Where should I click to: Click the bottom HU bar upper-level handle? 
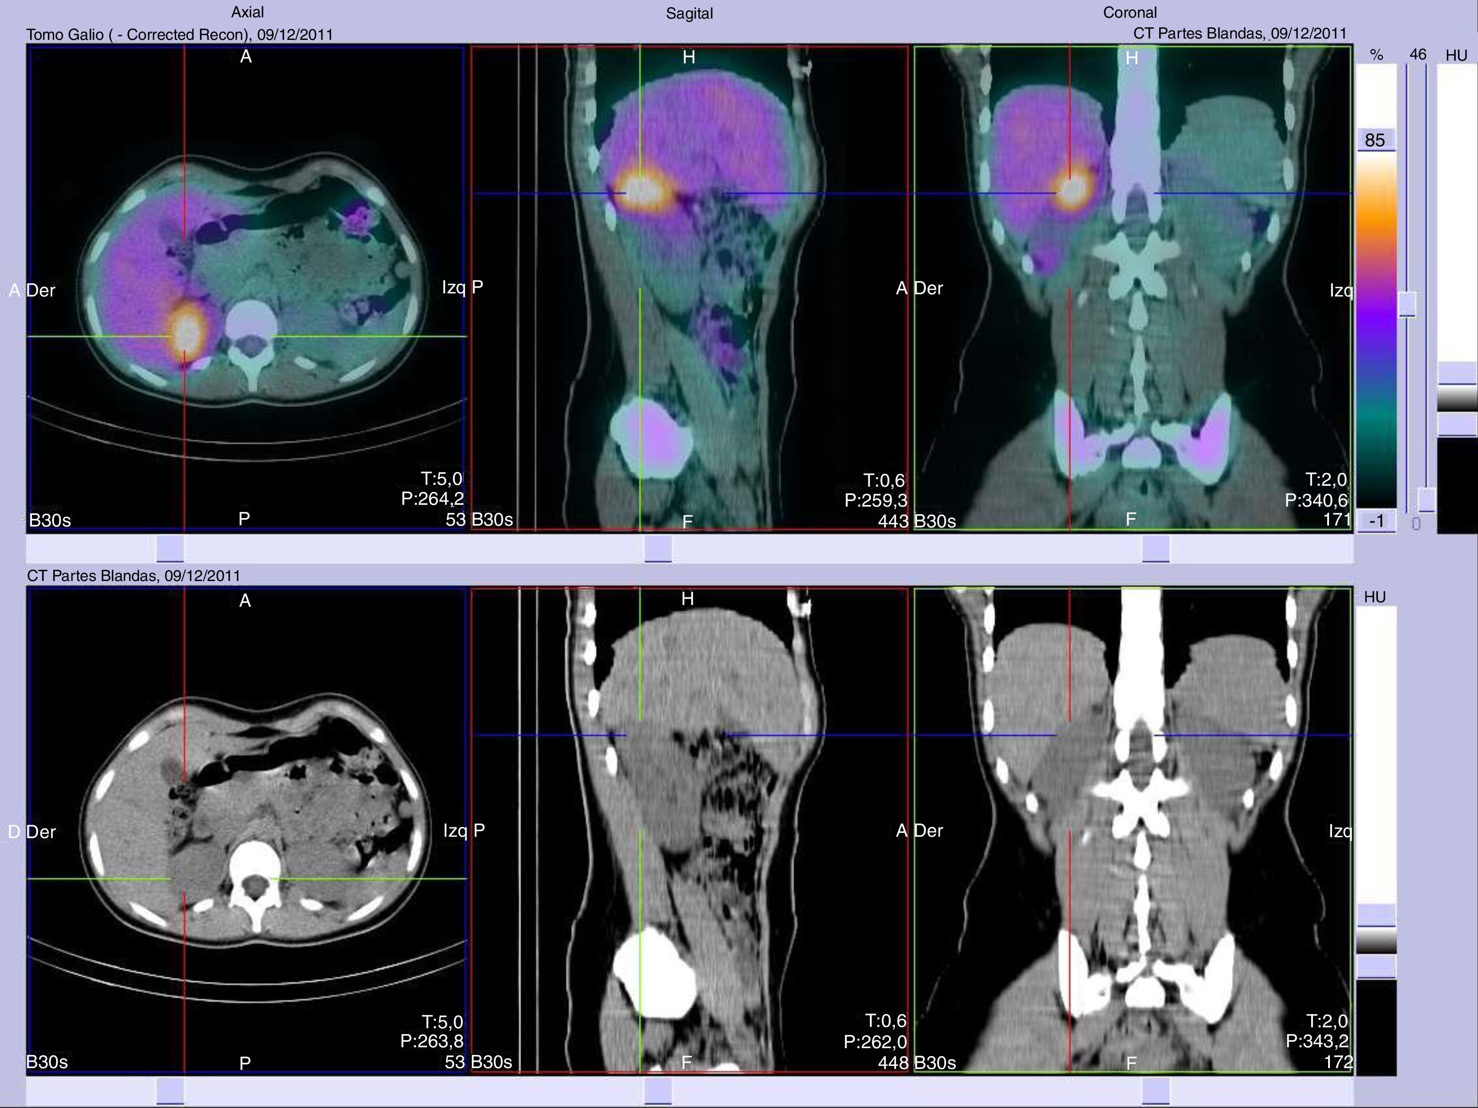point(1376,916)
